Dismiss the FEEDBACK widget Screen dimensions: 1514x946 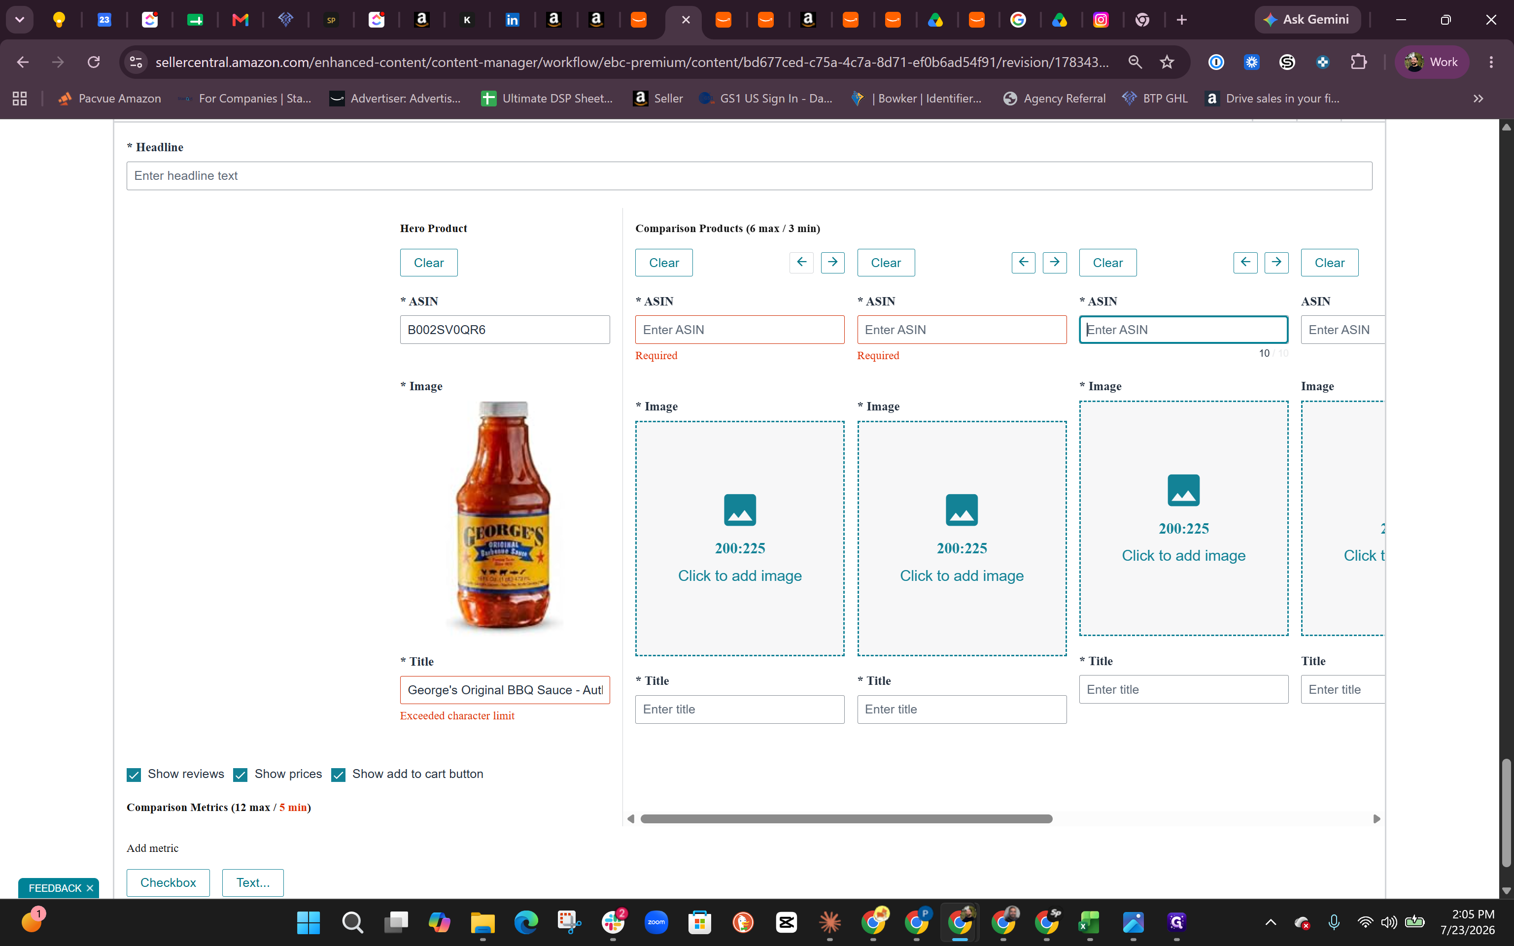[90, 888]
